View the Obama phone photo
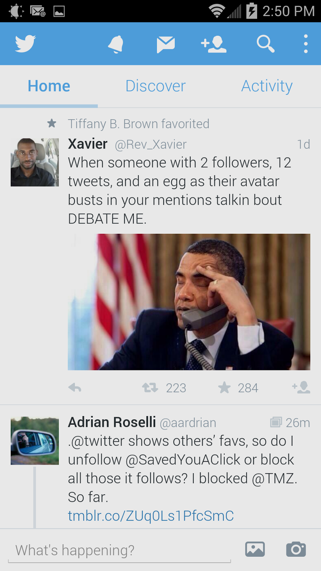The image size is (321, 571). coord(189,302)
